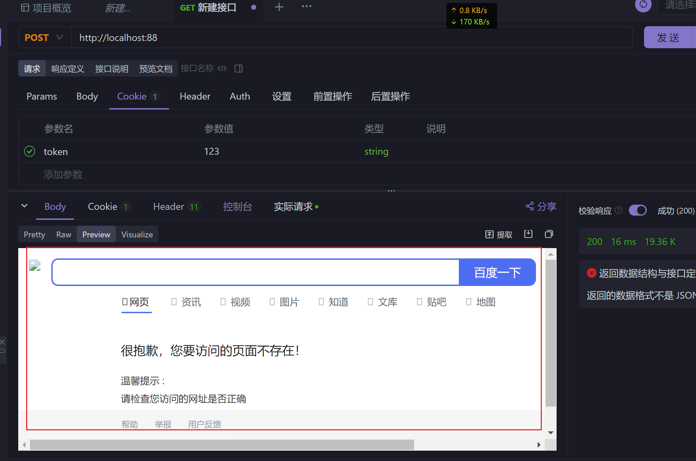The image size is (696, 461).
Task: Switch response view to Visualize
Action: tap(137, 234)
